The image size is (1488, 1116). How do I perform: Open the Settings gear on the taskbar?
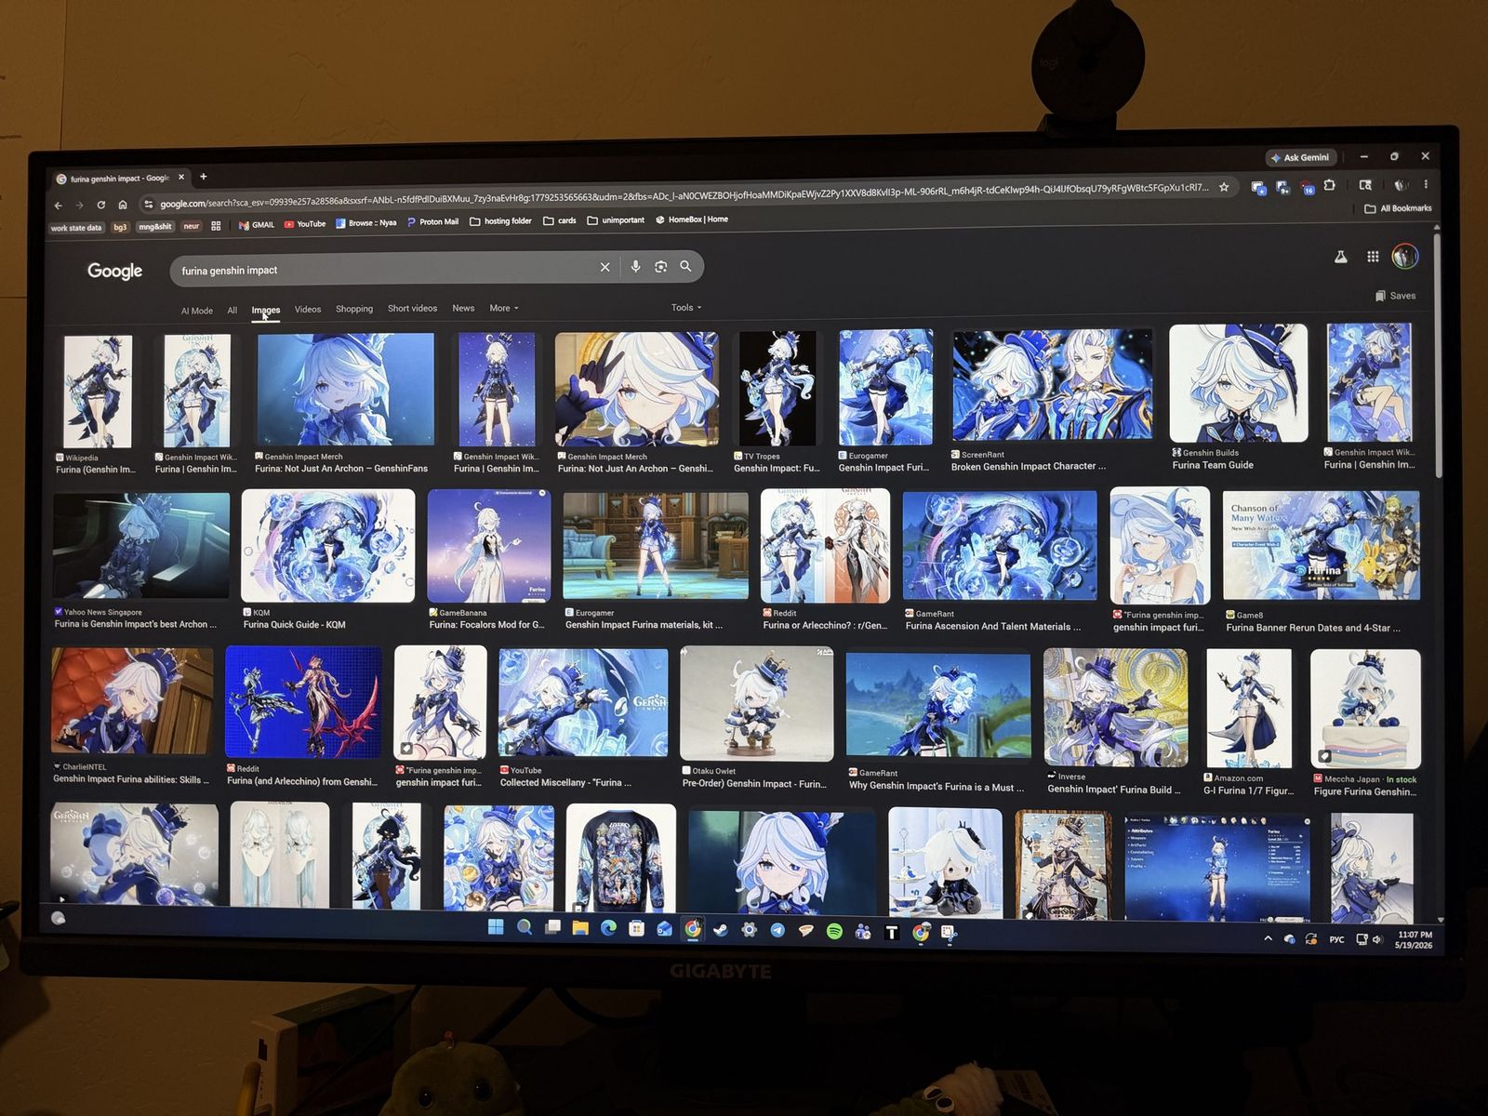pos(749,929)
